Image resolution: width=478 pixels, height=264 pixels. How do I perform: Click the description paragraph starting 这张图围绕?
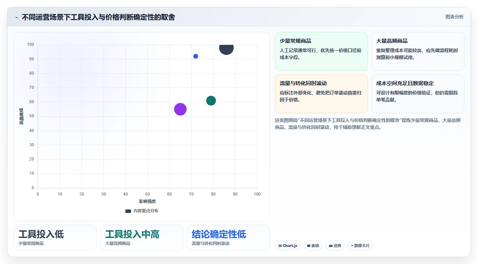tap(368, 124)
